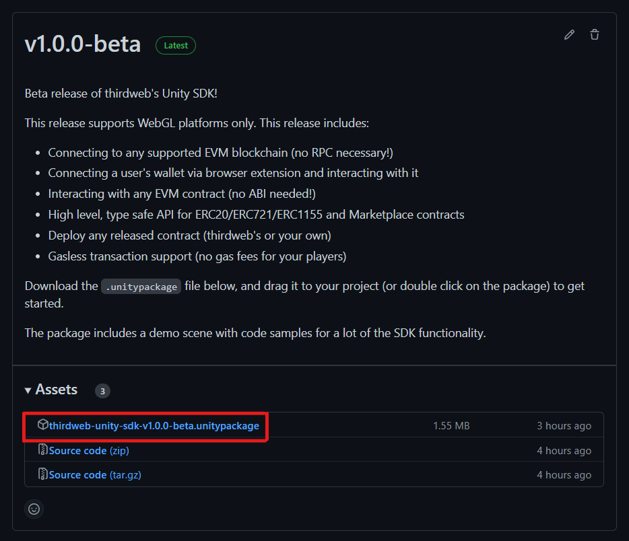Click the pencil icon to edit release
The width and height of the screenshot is (629, 541).
pyautogui.click(x=569, y=34)
